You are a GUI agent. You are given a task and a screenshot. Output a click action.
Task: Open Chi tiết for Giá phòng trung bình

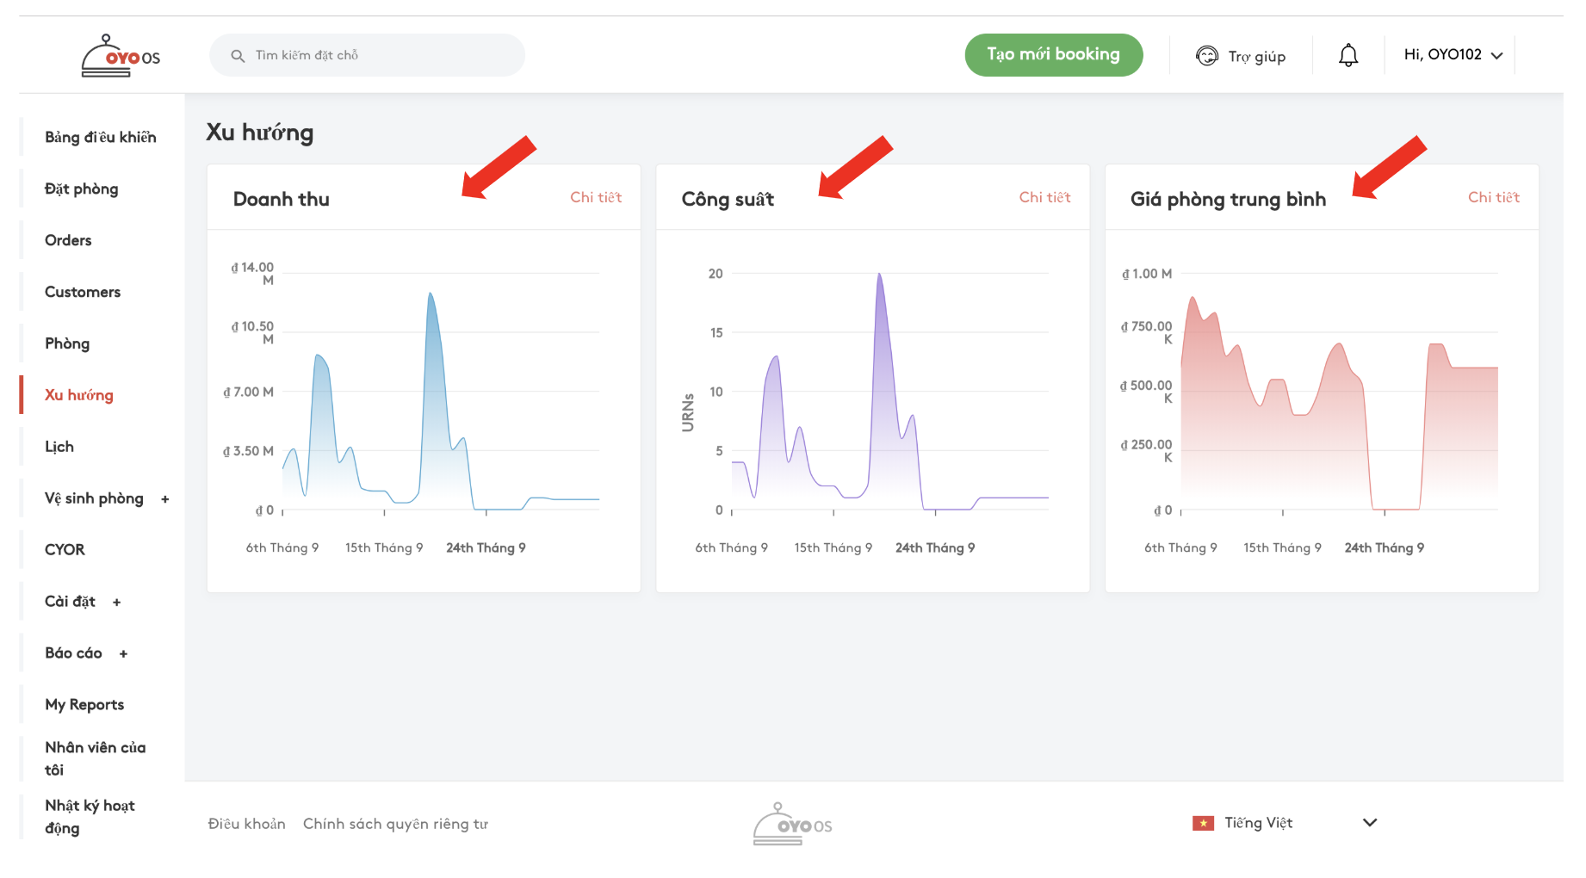click(1494, 197)
